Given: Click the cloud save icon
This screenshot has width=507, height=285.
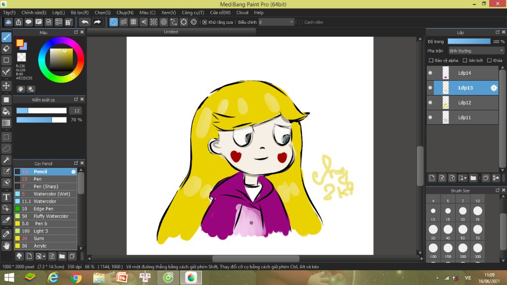Looking at the screenshot, I should coord(8,22).
